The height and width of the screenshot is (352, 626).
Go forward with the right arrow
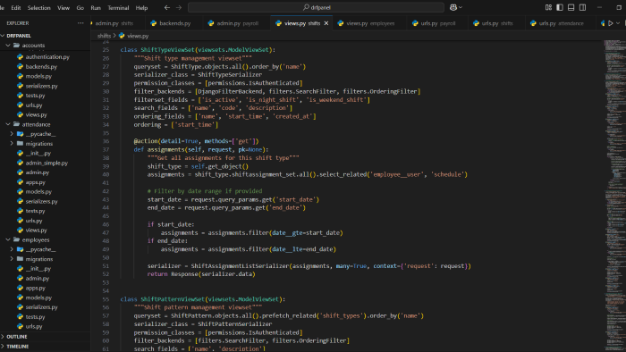coord(179,7)
